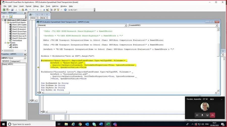Viewport: 227px width, 127px height.
Task: Click the Toggle Folders icon in Project panel
Action: point(11,17)
